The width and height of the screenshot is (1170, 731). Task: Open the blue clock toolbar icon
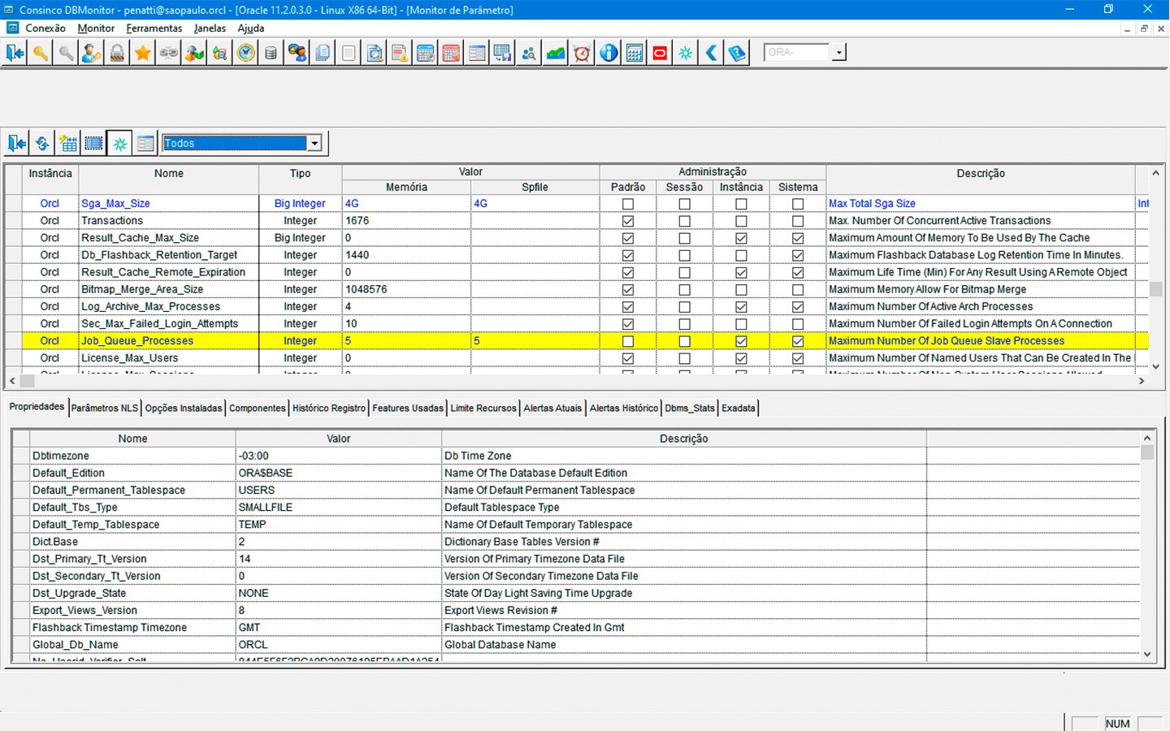point(245,54)
